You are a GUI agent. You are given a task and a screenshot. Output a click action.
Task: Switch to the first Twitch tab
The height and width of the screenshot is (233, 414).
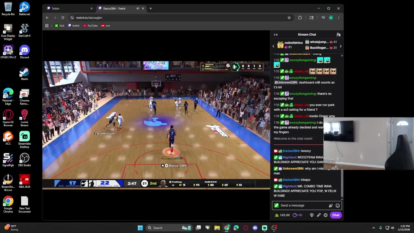click(x=69, y=8)
